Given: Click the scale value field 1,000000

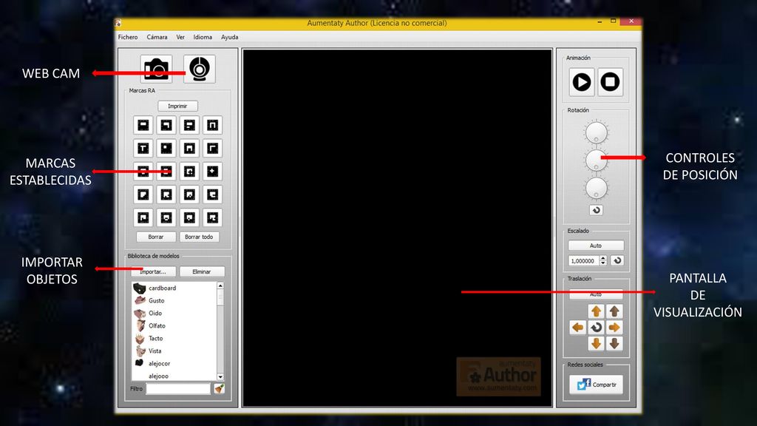Looking at the screenshot, I should tap(584, 261).
